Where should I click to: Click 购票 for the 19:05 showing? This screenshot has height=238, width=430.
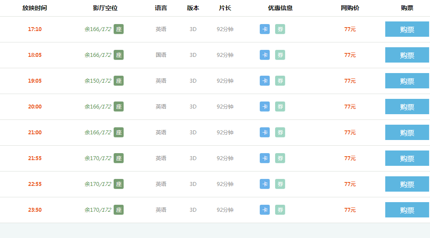point(407,80)
